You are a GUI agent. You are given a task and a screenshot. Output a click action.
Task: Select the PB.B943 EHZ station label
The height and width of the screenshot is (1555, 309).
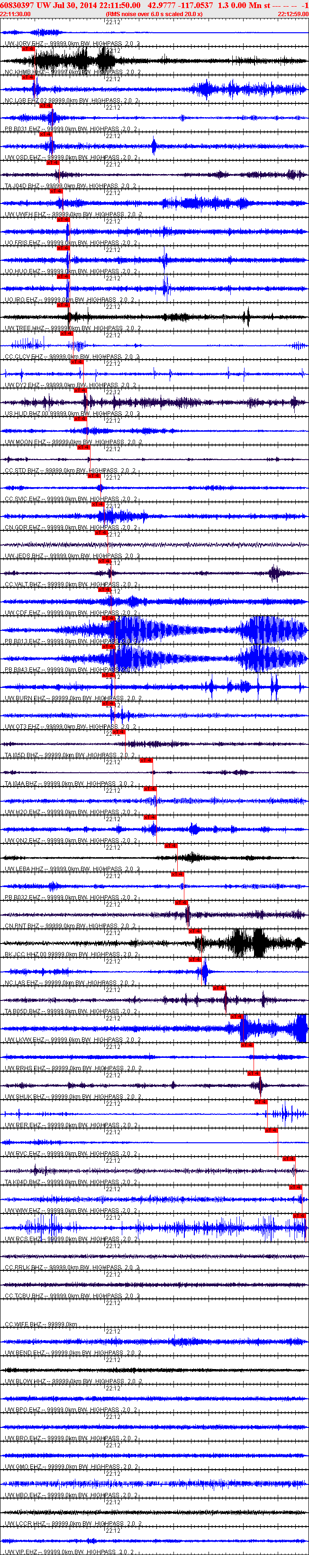[x=71, y=669]
